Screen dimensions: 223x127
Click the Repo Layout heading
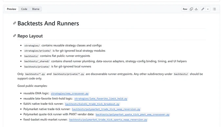pos(30,36)
